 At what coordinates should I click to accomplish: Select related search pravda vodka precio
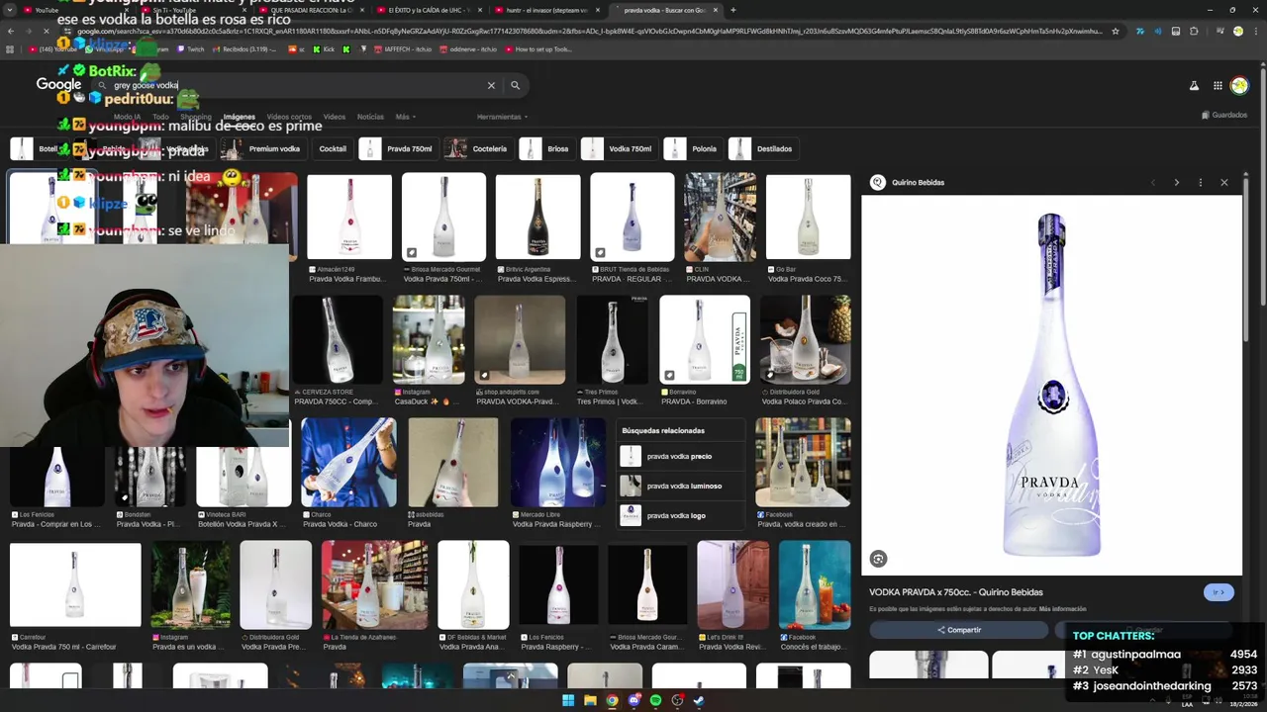pos(679,457)
